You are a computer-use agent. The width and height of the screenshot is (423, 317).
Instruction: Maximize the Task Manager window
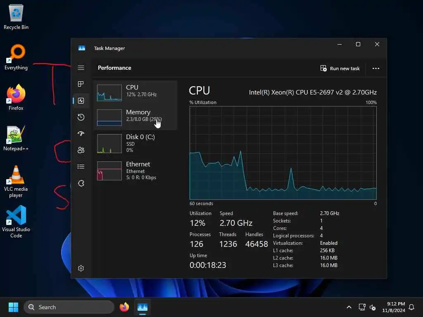pyautogui.click(x=358, y=44)
